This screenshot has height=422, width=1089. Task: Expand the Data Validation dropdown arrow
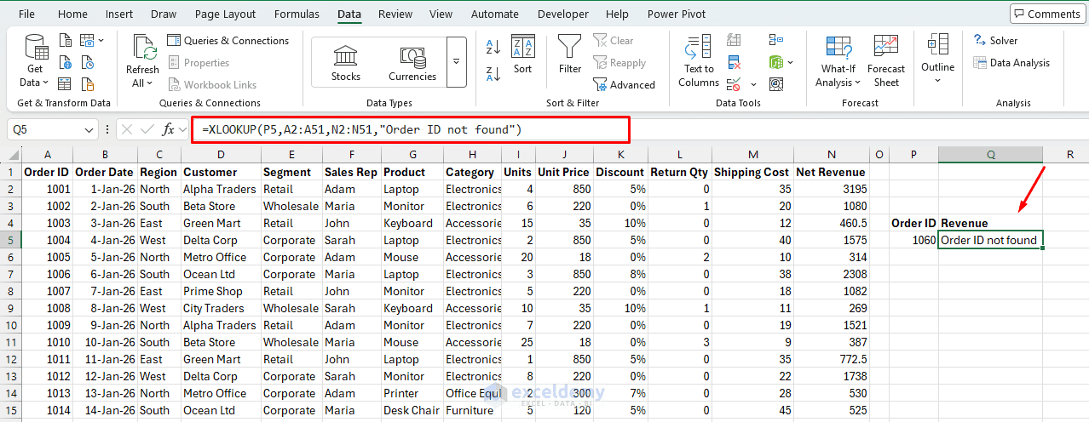coord(753,84)
